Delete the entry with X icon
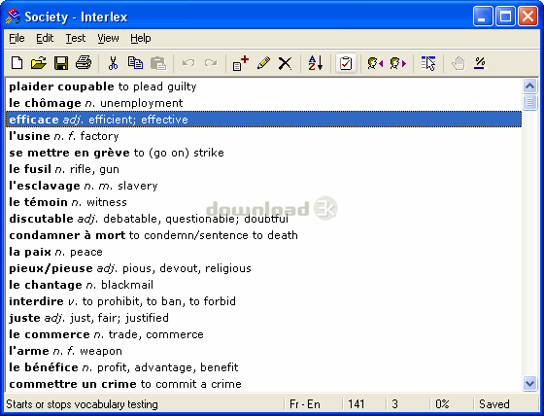544x416 pixels. tap(286, 63)
